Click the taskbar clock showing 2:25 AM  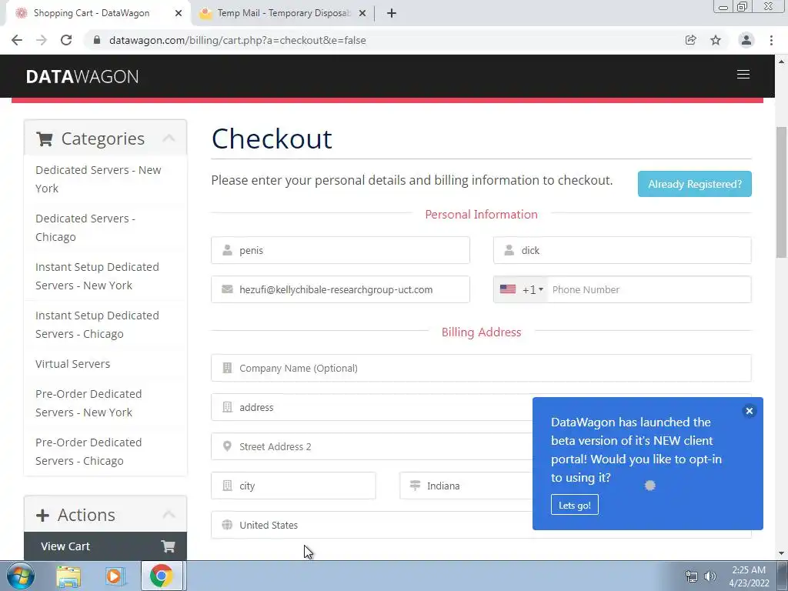coord(749,576)
